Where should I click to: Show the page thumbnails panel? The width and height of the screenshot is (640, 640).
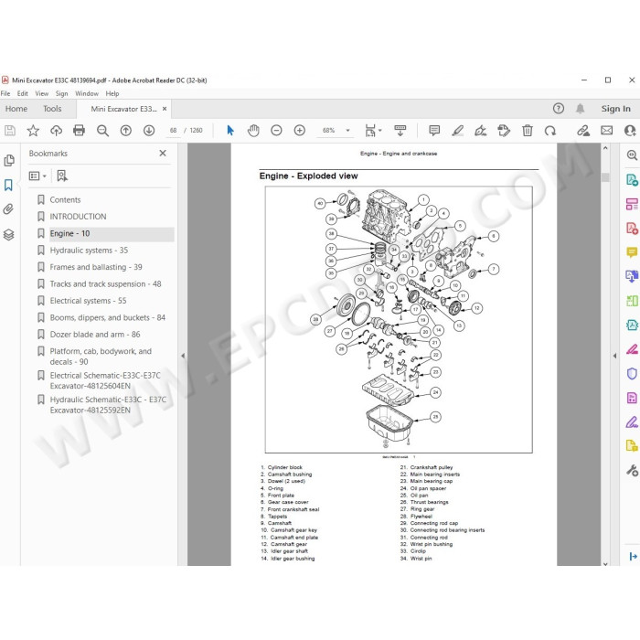(9, 160)
